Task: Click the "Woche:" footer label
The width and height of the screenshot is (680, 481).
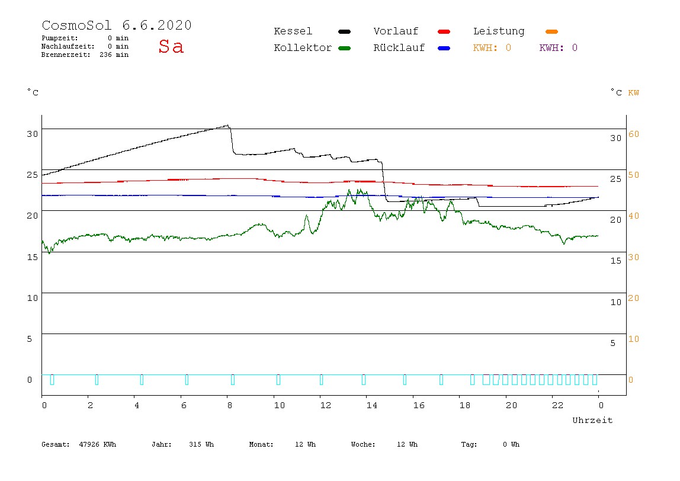Action: point(363,444)
